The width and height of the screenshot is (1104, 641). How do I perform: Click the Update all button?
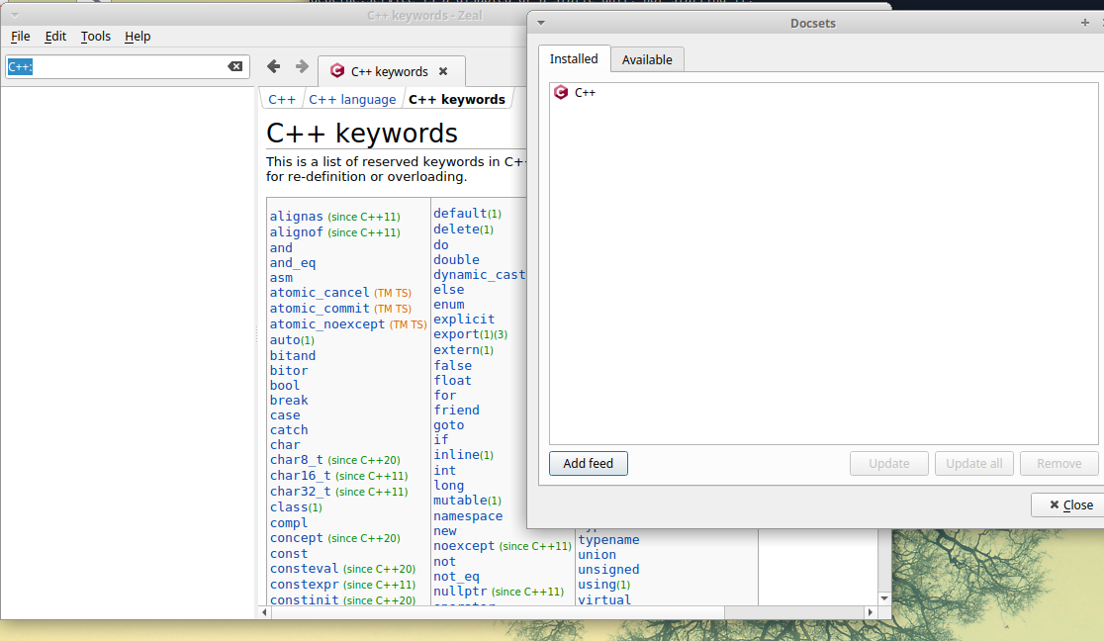point(973,463)
